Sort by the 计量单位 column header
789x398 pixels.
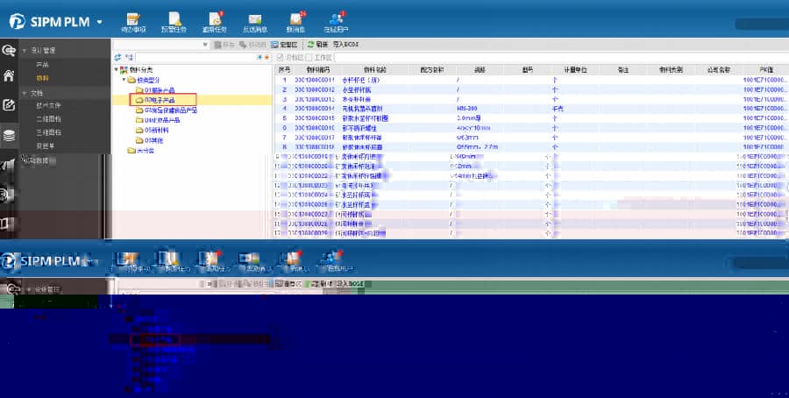575,70
